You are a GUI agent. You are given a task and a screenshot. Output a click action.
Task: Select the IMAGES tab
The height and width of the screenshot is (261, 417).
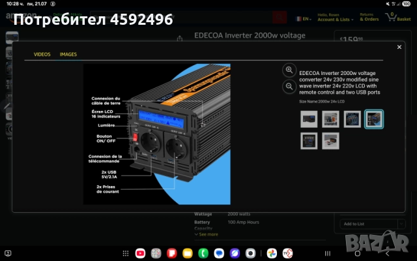[x=68, y=54]
